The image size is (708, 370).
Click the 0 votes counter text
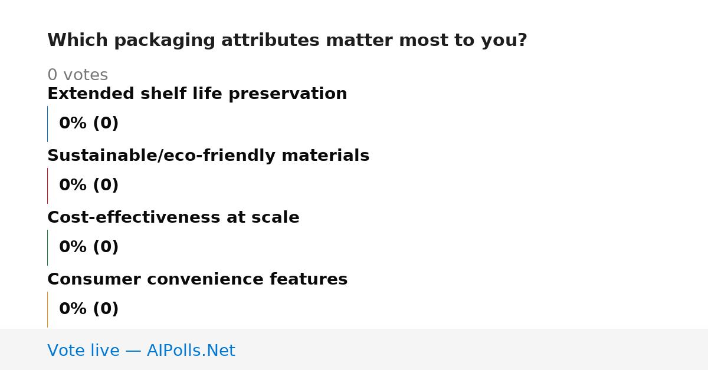[77, 75]
